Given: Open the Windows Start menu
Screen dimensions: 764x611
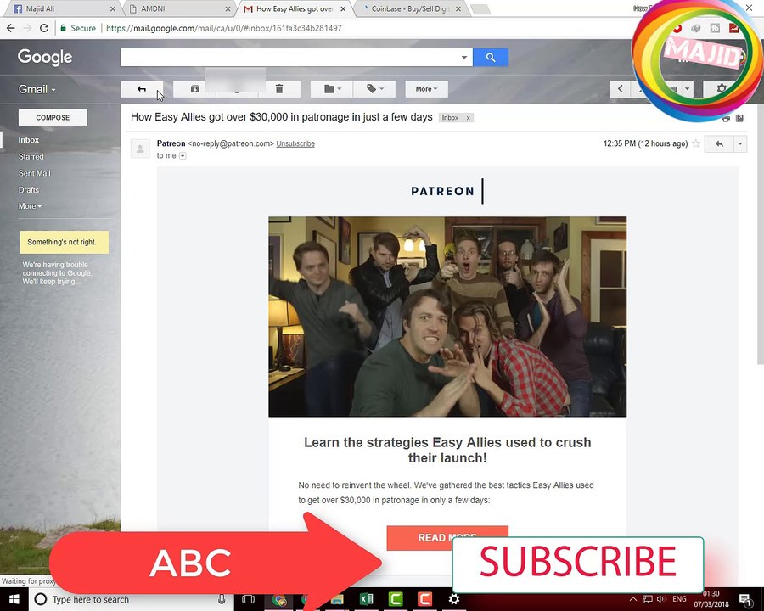Looking at the screenshot, I should [x=14, y=599].
